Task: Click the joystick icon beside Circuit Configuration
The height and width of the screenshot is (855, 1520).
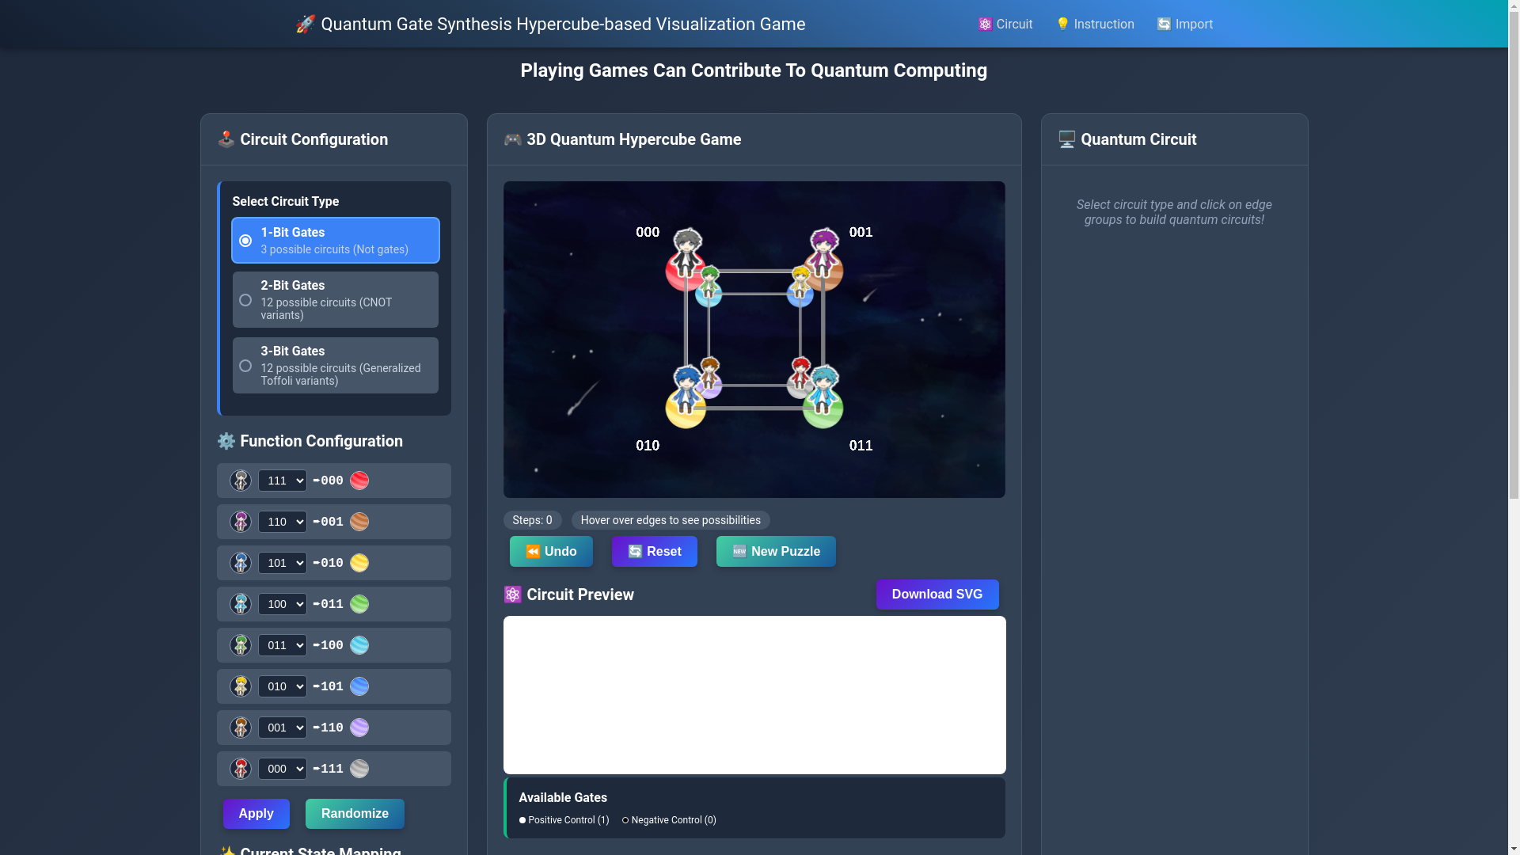Action: 226,139
